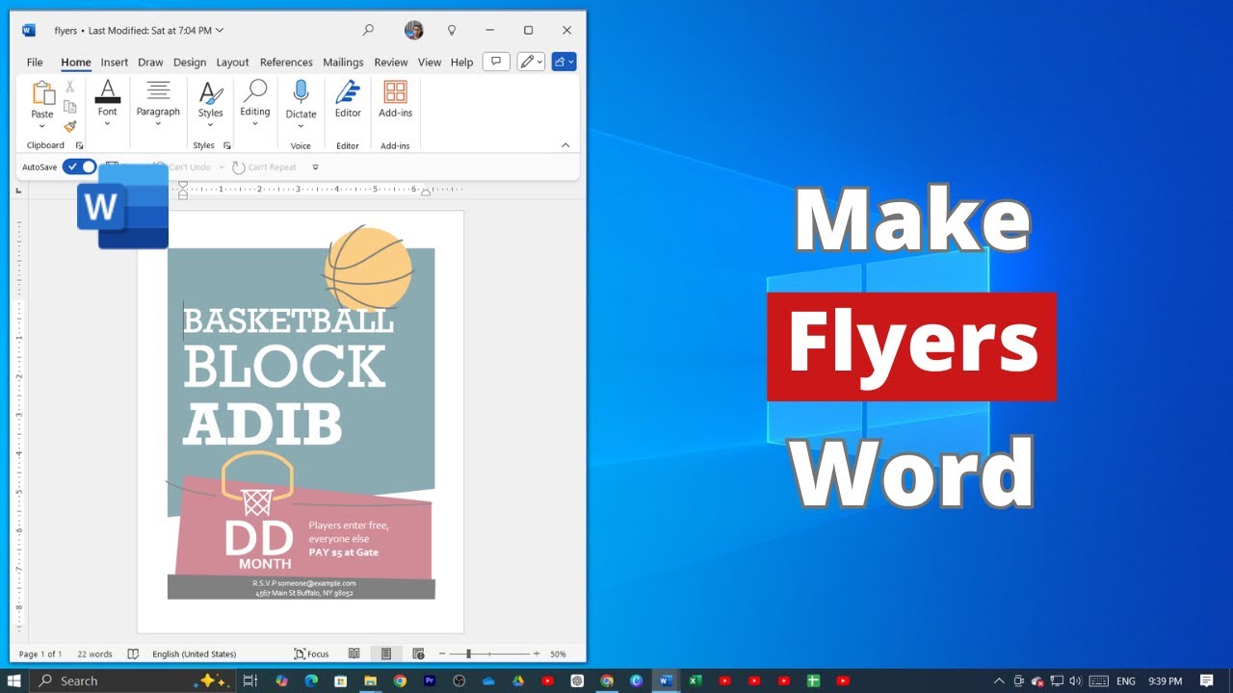Click the Copy icon in Clipboard group

[x=70, y=107]
